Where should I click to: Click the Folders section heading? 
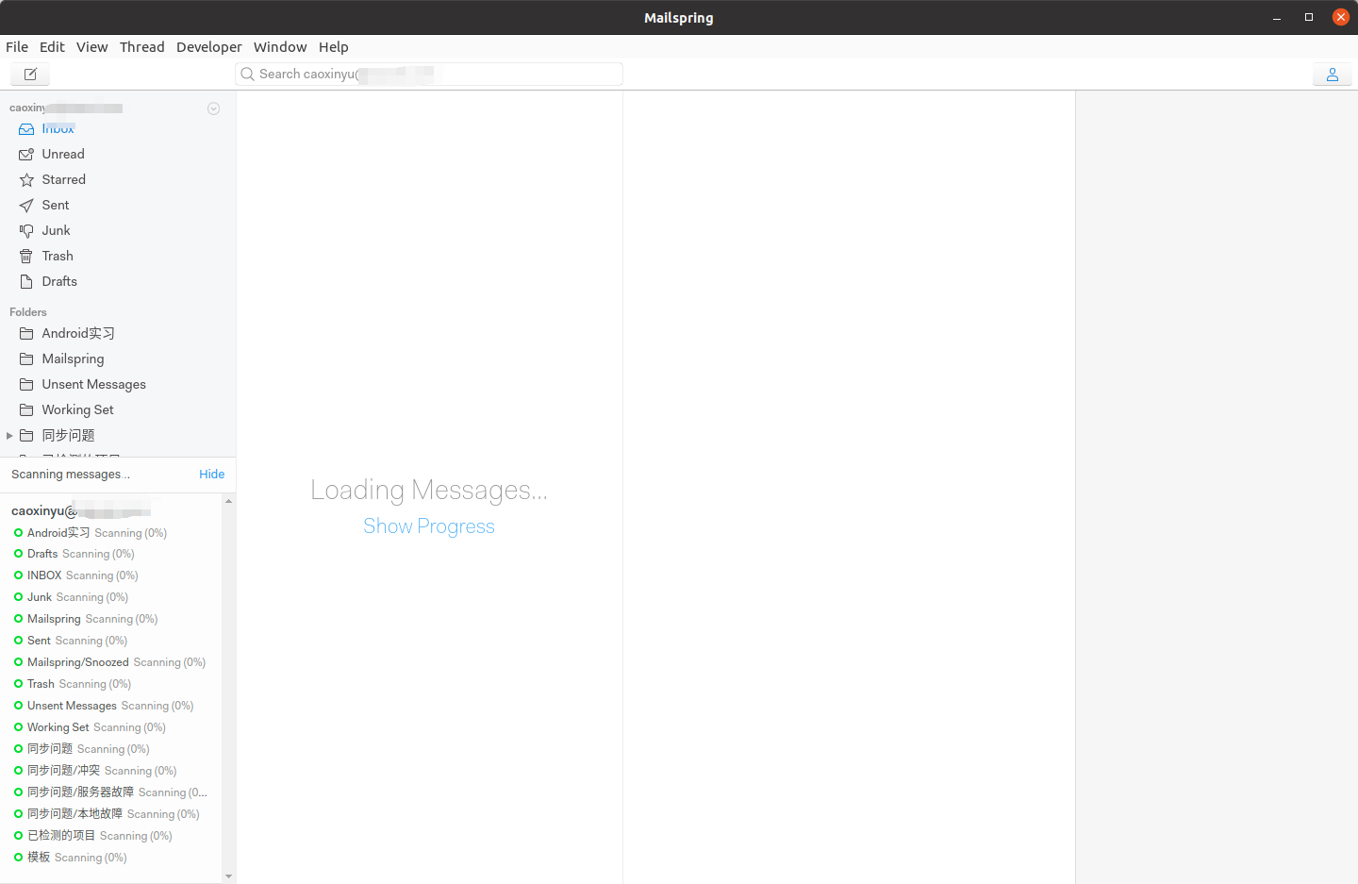pos(28,312)
